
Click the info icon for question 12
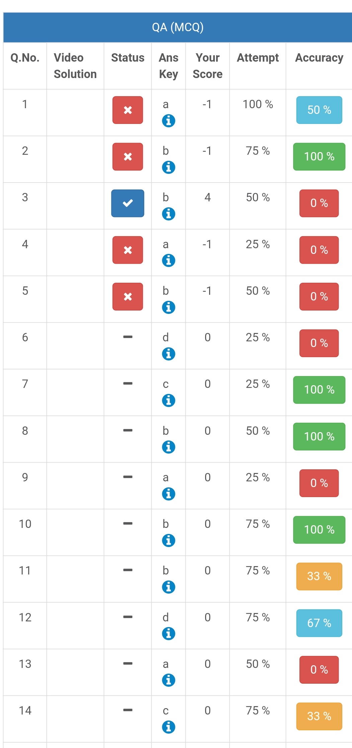pyautogui.click(x=168, y=633)
